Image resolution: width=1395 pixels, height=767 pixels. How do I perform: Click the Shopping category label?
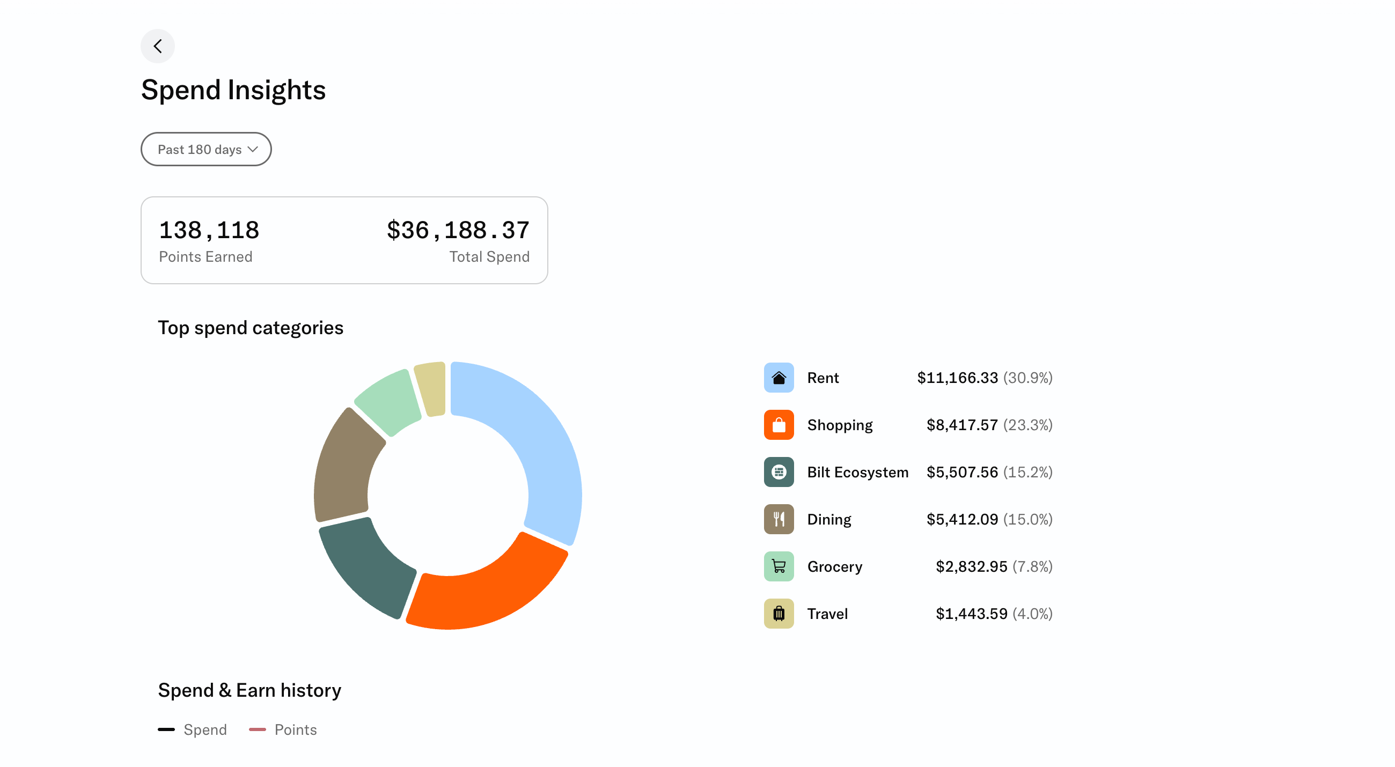click(840, 425)
